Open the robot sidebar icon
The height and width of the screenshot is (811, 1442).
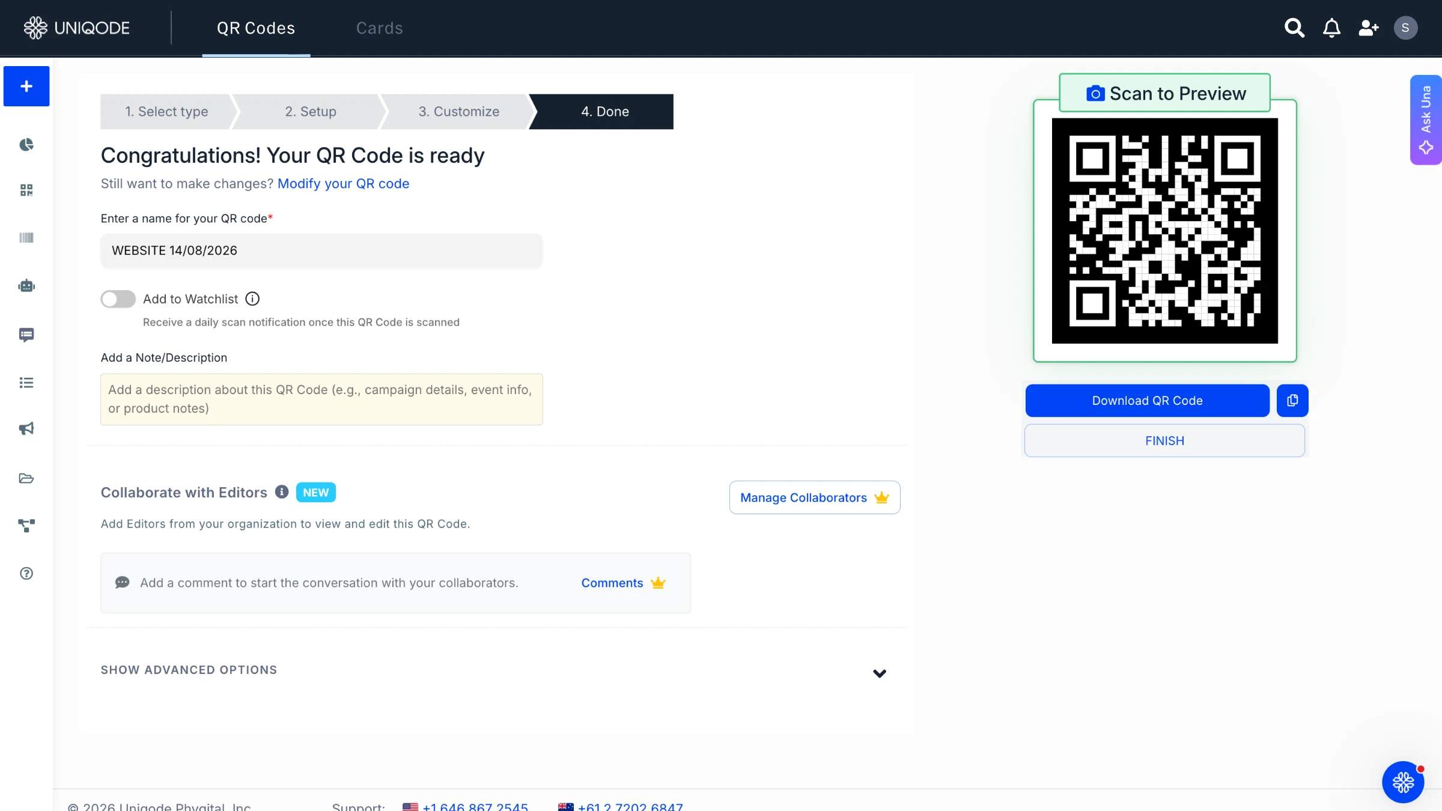pos(26,286)
